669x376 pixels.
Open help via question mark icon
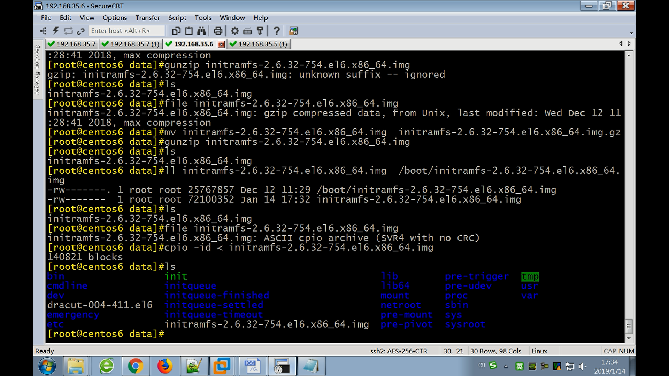tap(277, 31)
